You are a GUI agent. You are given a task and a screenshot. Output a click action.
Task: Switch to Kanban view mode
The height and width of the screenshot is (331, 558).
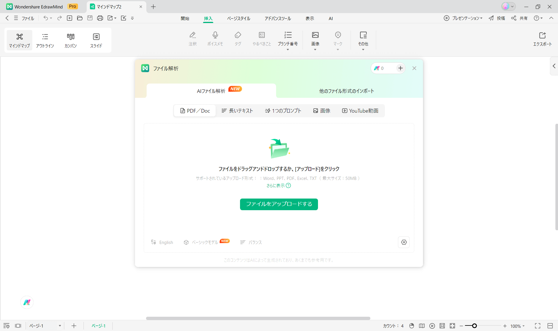click(x=71, y=40)
